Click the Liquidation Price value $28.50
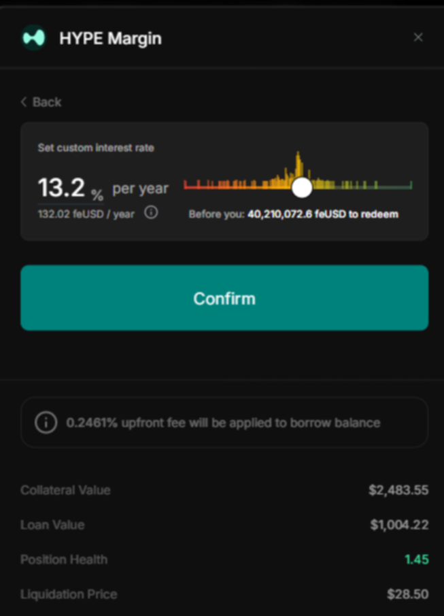Screen dimensions: 444x616 coord(407,594)
